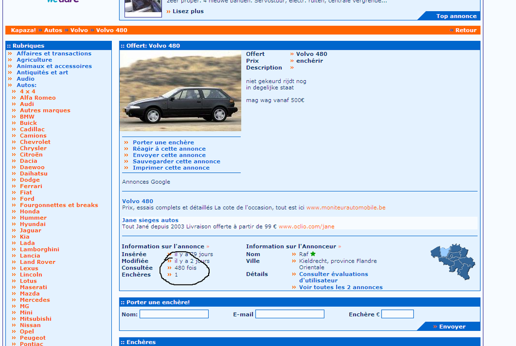Open Kapaza! breadcrumb link
Screen dimensions: 516x346
tap(23, 30)
